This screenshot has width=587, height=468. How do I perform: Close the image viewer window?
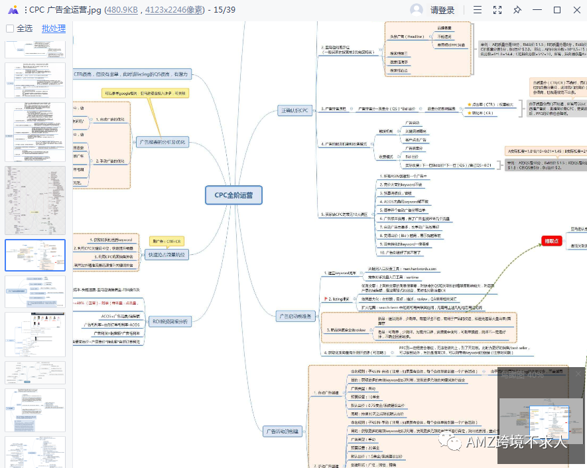576,10
